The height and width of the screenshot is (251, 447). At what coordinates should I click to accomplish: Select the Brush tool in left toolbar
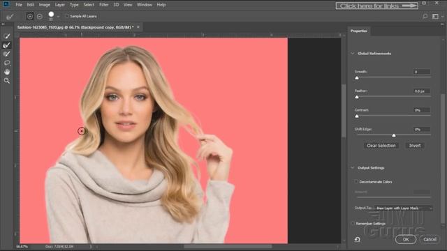7,54
